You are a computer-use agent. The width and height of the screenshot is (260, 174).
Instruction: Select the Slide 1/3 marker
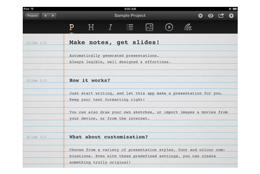36,43
